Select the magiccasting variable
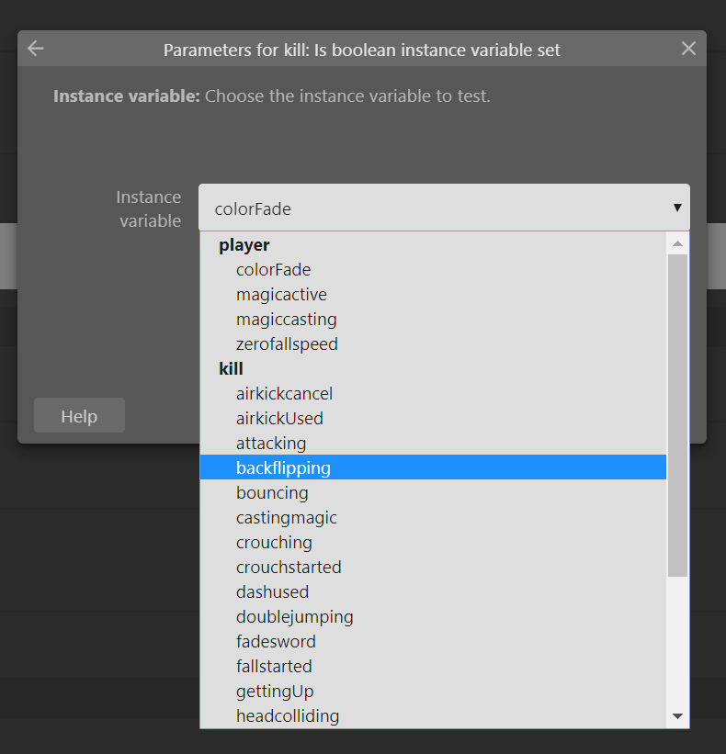The image size is (726, 754). tap(433, 319)
